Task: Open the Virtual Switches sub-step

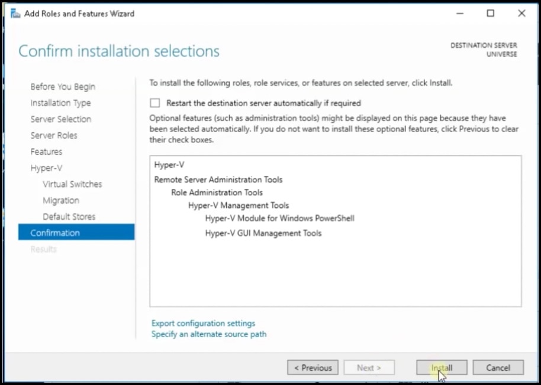Action: point(72,184)
